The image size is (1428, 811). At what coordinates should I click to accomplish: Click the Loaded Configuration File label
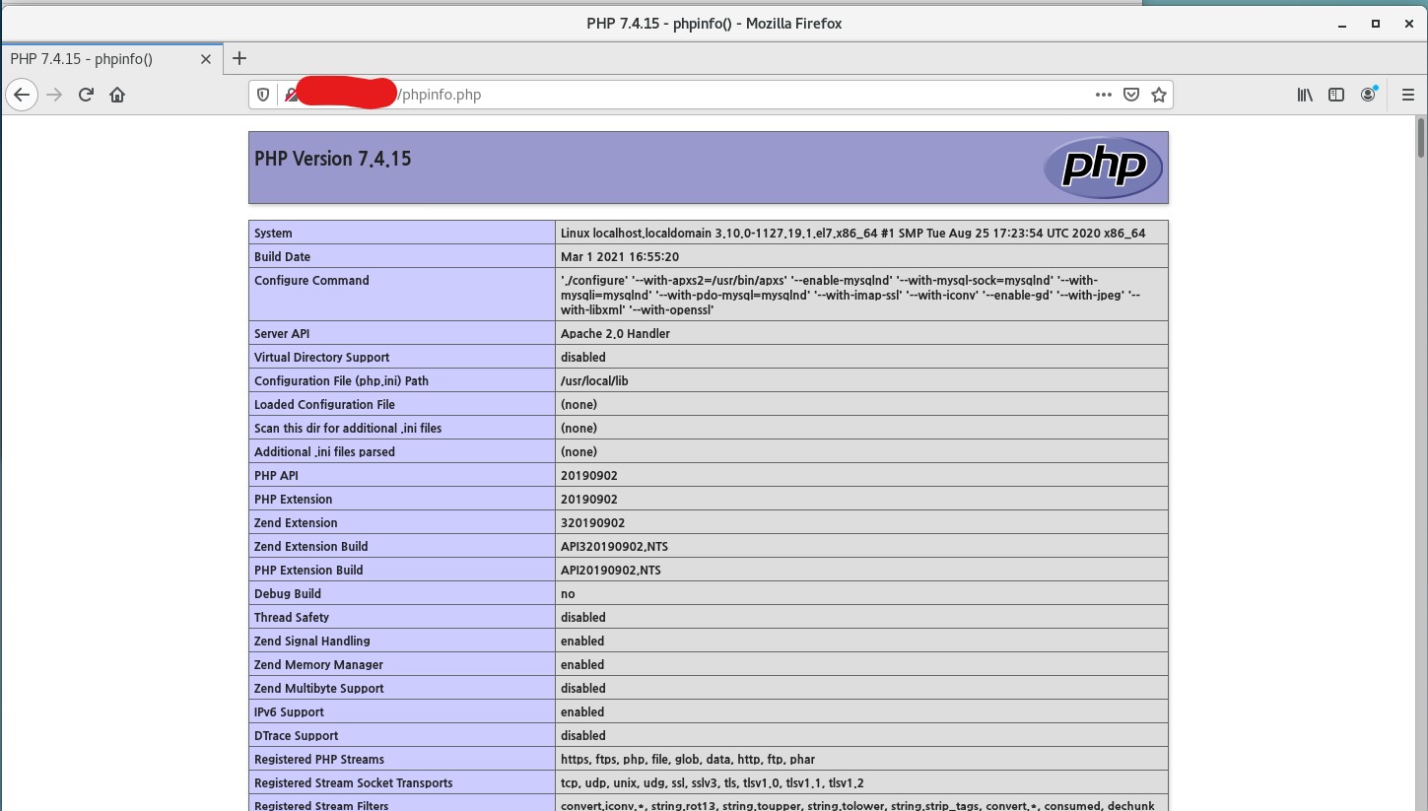(x=324, y=405)
